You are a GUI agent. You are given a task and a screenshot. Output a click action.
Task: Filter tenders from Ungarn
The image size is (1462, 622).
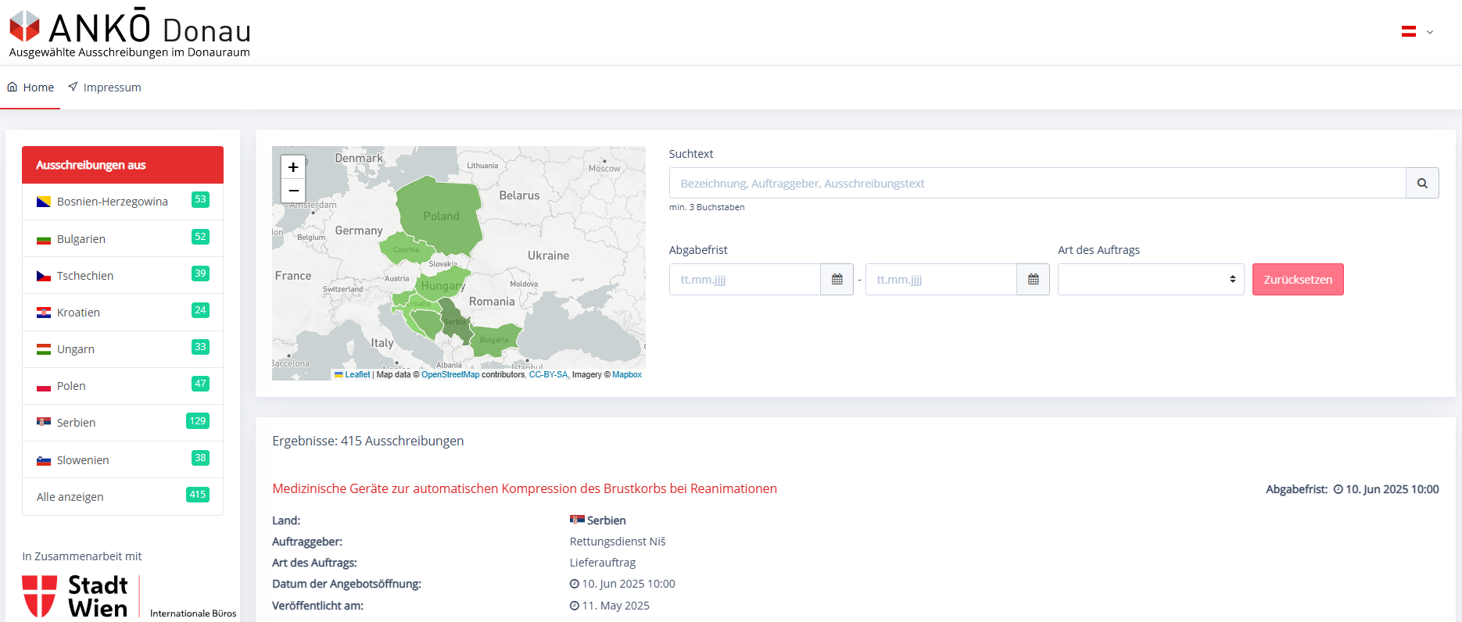[x=123, y=349]
